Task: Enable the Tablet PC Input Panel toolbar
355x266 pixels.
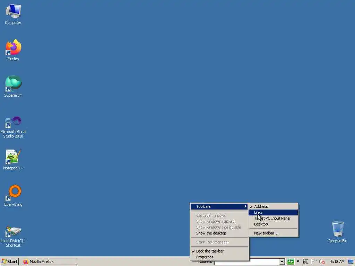Action: coord(273,218)
